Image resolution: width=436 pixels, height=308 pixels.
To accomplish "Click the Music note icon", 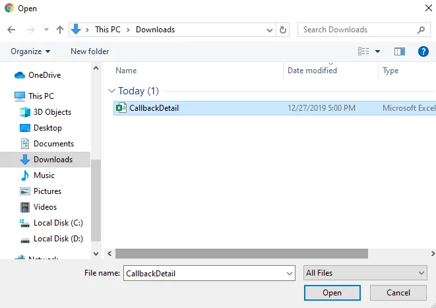I will [x=25, y=175].
